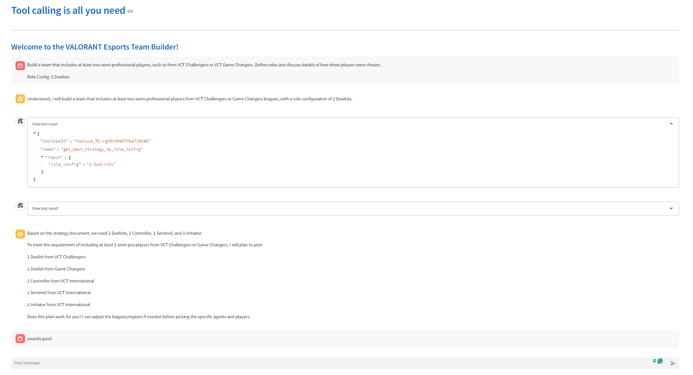Click the tool icon beside 'View tool input'
The image size is (693, 375).
coord(20,121)
